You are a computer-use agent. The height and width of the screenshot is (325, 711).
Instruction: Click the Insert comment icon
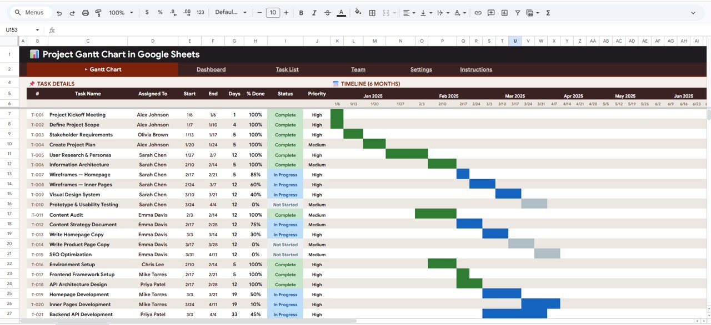coord(490,12)
